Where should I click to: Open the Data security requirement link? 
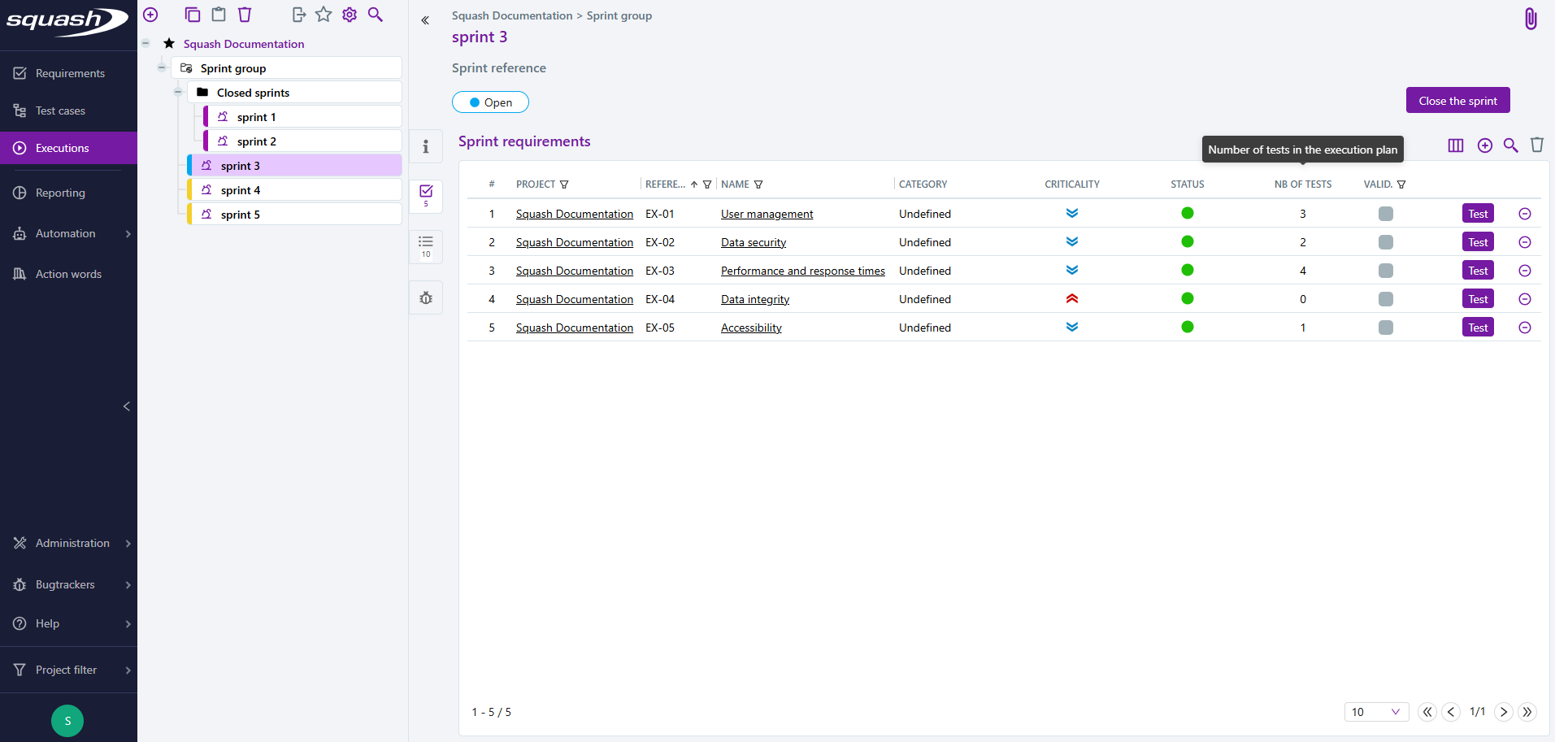(753, 242)
